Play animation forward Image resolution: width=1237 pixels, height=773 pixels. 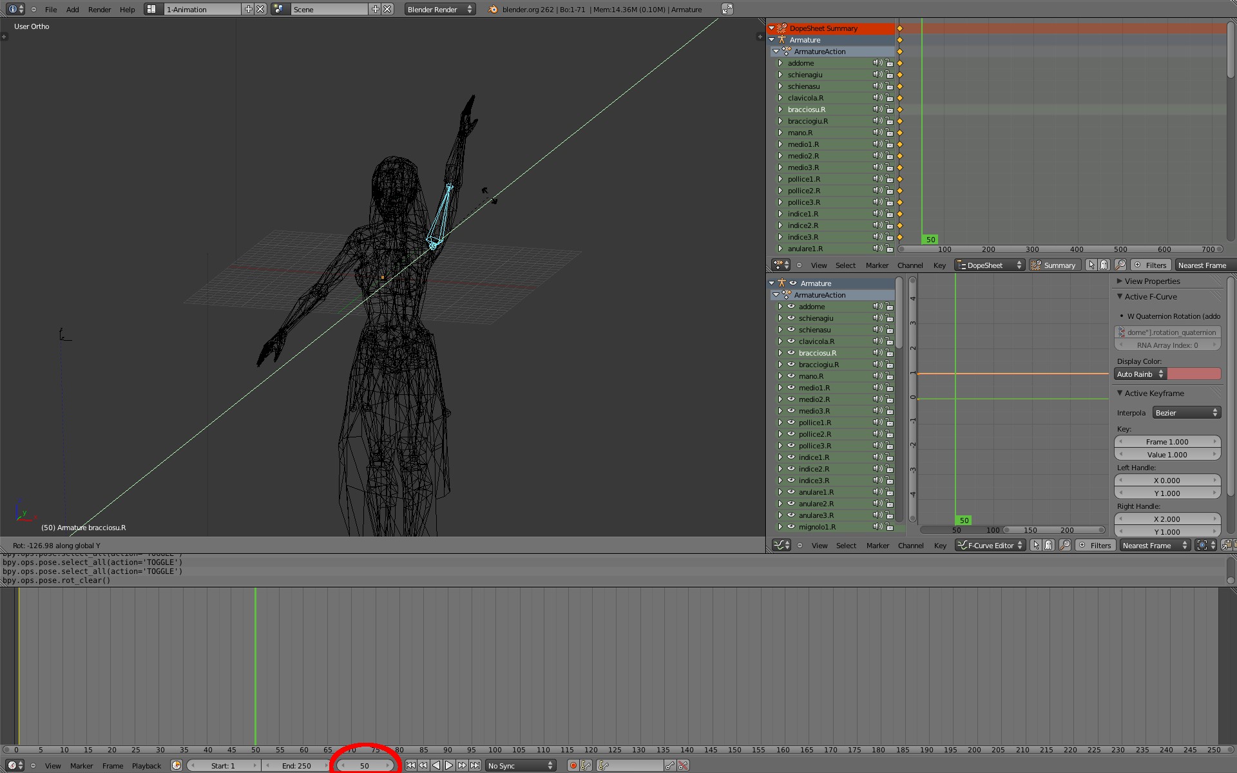click(x=449, y=765)
